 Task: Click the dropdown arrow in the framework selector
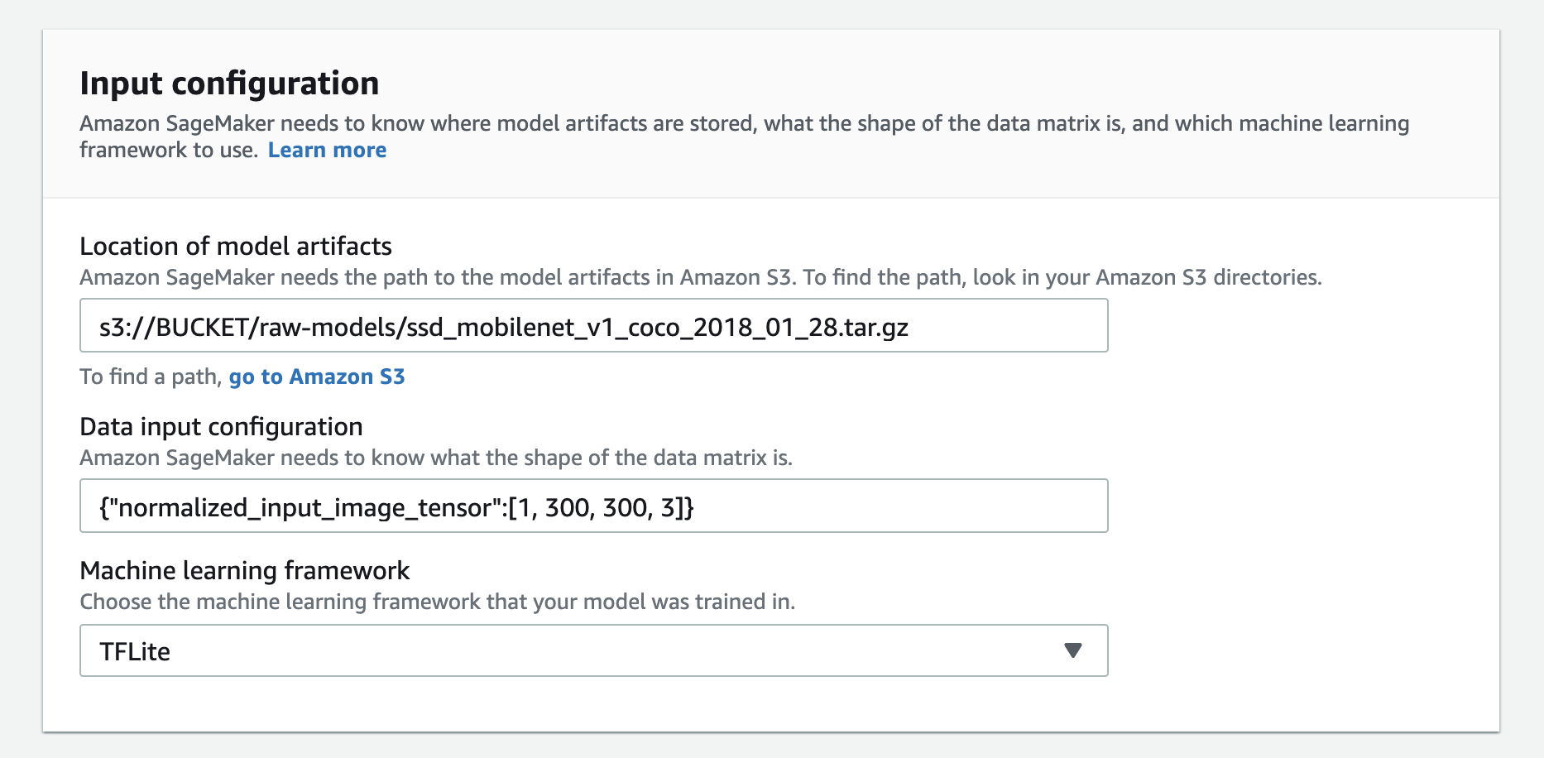1072,650
